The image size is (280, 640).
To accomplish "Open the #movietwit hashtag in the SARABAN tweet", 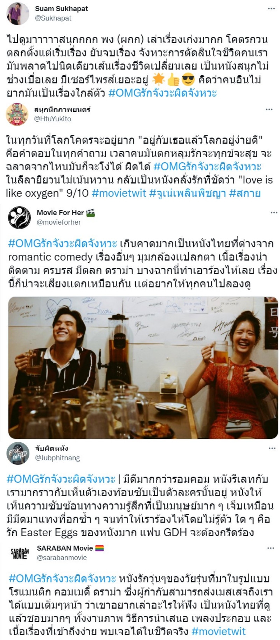I will (218, 631).
